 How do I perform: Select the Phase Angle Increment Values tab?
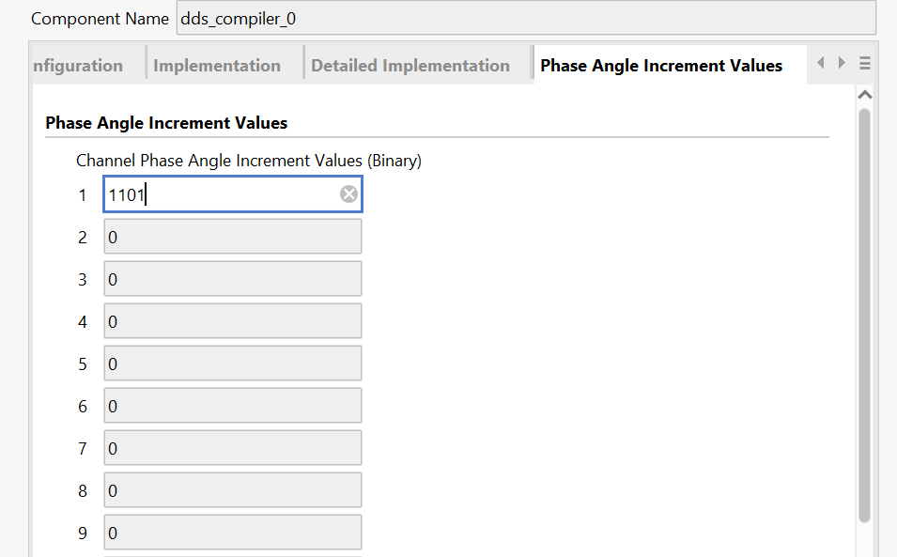pos(661,66)
